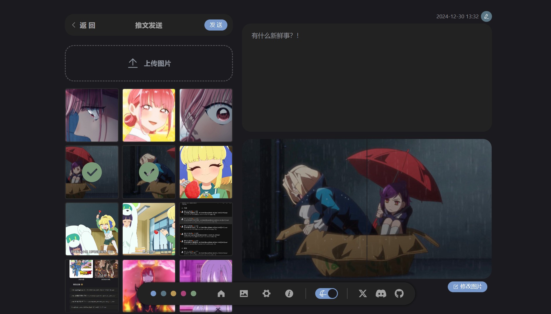Image resolution: width=551 pixels, height=314 pixels.
Task: Select the blue theme color dot
Action: pyautogui.click(x=153, y=294)
